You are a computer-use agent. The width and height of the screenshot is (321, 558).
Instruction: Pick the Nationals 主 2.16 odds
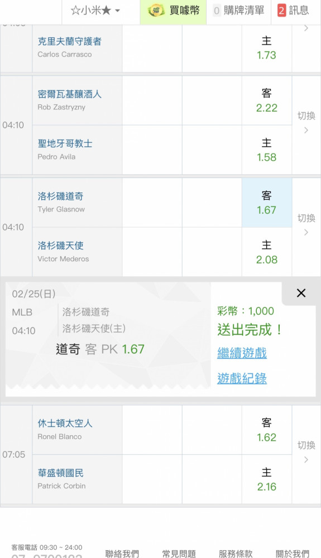[x=267, y=479]
